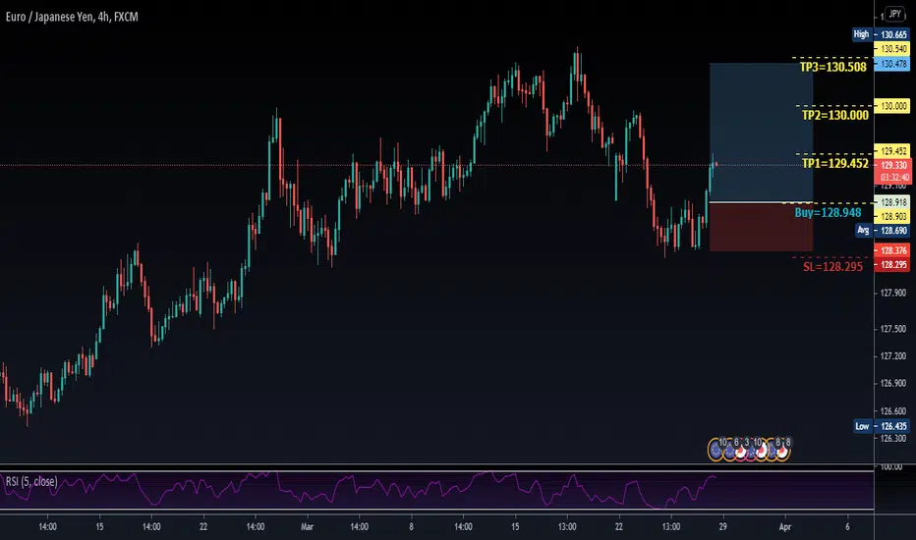916x540 pixels.
Task: Click the 8 date on time axis
Action: tap(411, 527)
